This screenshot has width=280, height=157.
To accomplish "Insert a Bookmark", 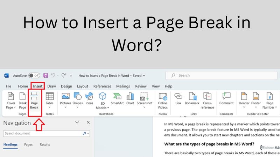I will 192,98.
